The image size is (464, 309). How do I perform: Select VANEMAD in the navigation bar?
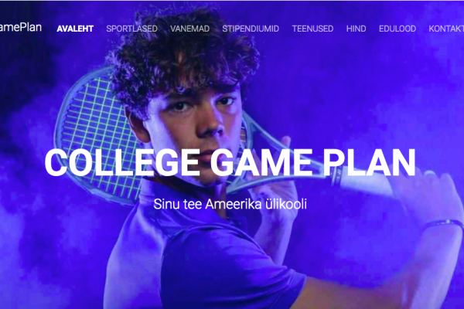pos(189,29)
